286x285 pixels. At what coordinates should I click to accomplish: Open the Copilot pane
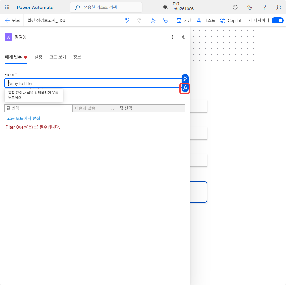point(231,20)
